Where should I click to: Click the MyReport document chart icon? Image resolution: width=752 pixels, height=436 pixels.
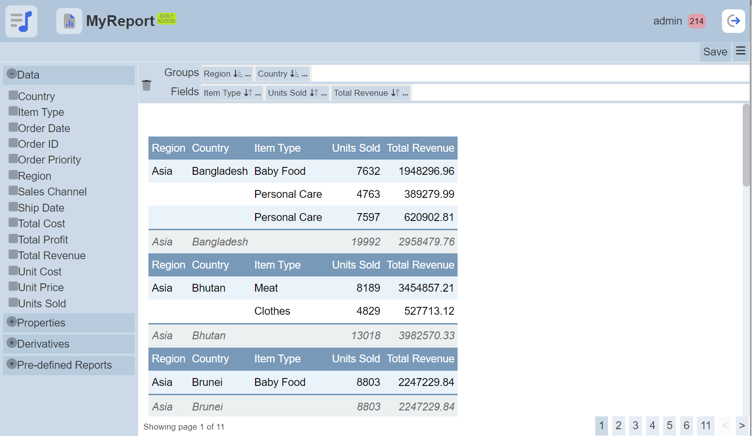(x=69, y=21)
